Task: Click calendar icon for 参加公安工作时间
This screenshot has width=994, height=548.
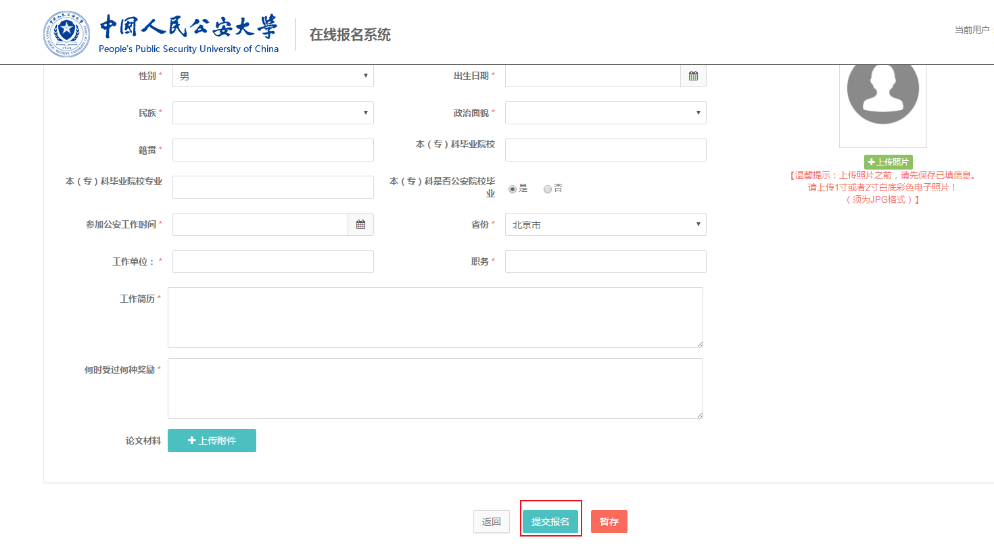Action: pyautogui.click(x=360, y=224)
